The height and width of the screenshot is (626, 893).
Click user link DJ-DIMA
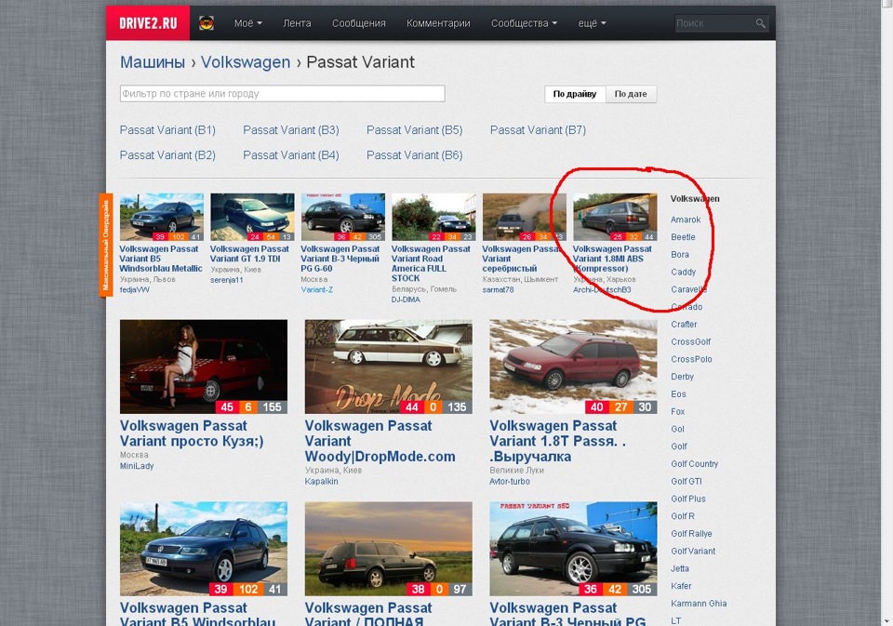pyautogui.click(x=406, y=299)
